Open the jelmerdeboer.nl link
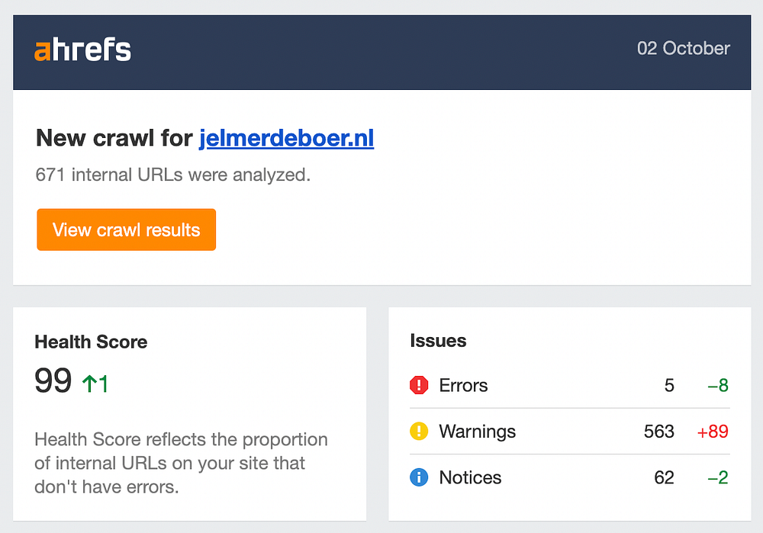The image size is (763, 533). [286, 139]
